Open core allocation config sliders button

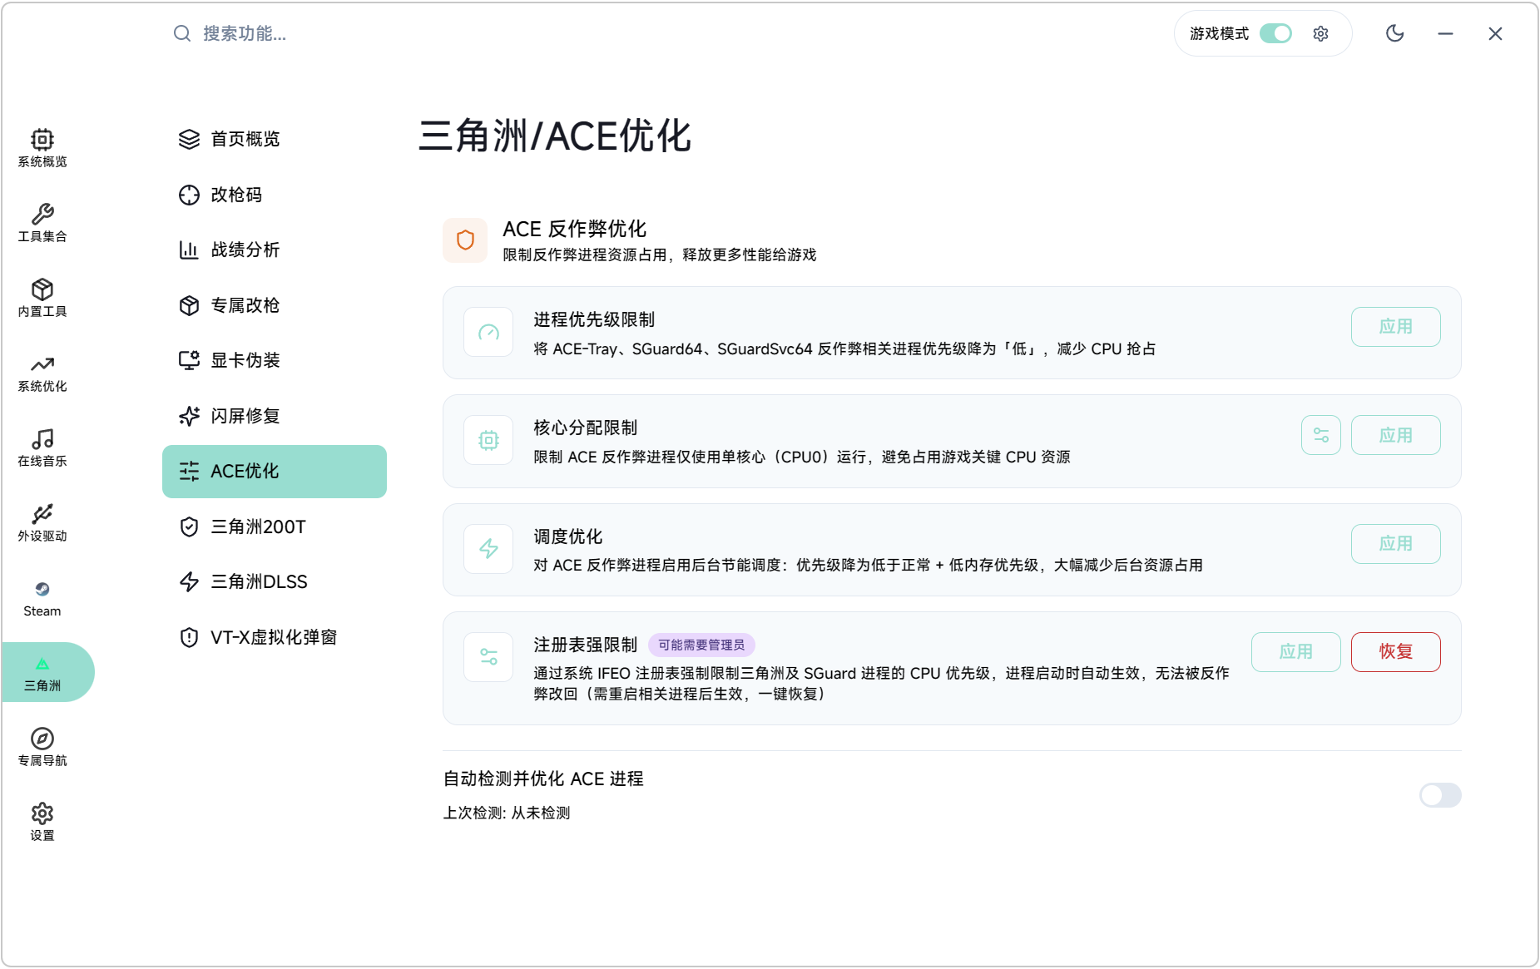[x=1321, y=435]
